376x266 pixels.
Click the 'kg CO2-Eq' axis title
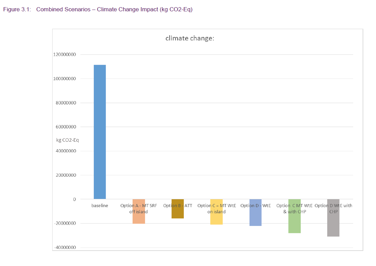pos(67,140)
